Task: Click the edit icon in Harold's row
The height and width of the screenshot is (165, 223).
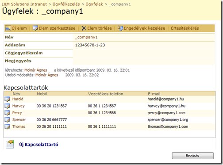Action: [7, 99]
